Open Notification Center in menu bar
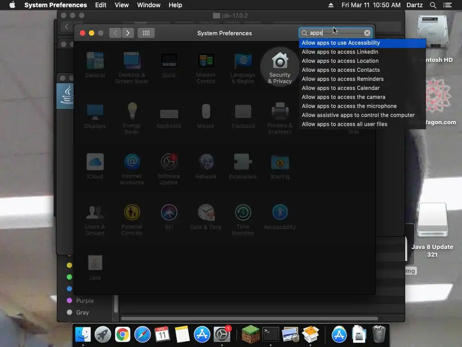 click(448, 5)
